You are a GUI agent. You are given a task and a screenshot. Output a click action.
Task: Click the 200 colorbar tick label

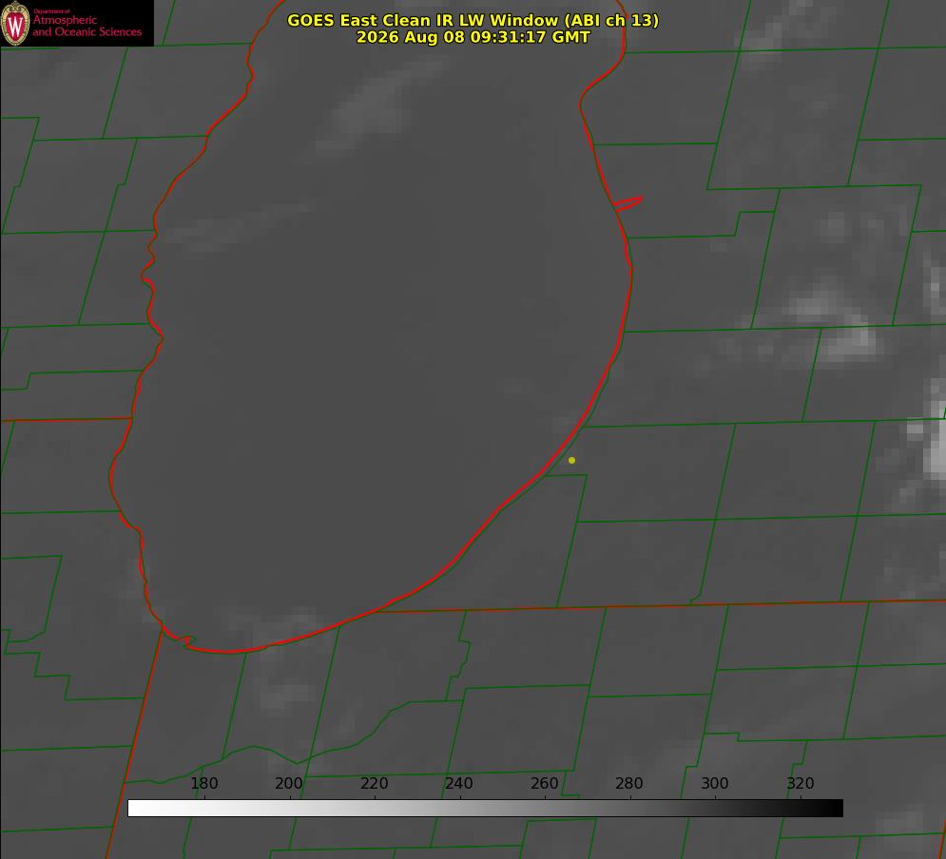(289, 784)
